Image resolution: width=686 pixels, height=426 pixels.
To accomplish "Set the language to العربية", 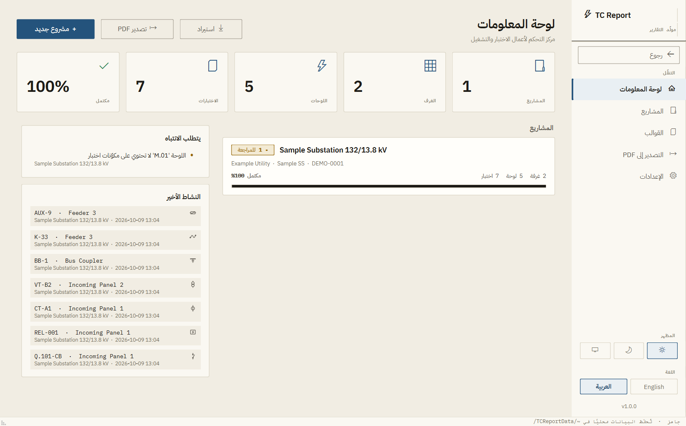I will 604,387.
